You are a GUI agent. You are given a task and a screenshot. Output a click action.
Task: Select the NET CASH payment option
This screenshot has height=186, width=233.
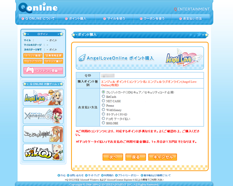[103, 101]
